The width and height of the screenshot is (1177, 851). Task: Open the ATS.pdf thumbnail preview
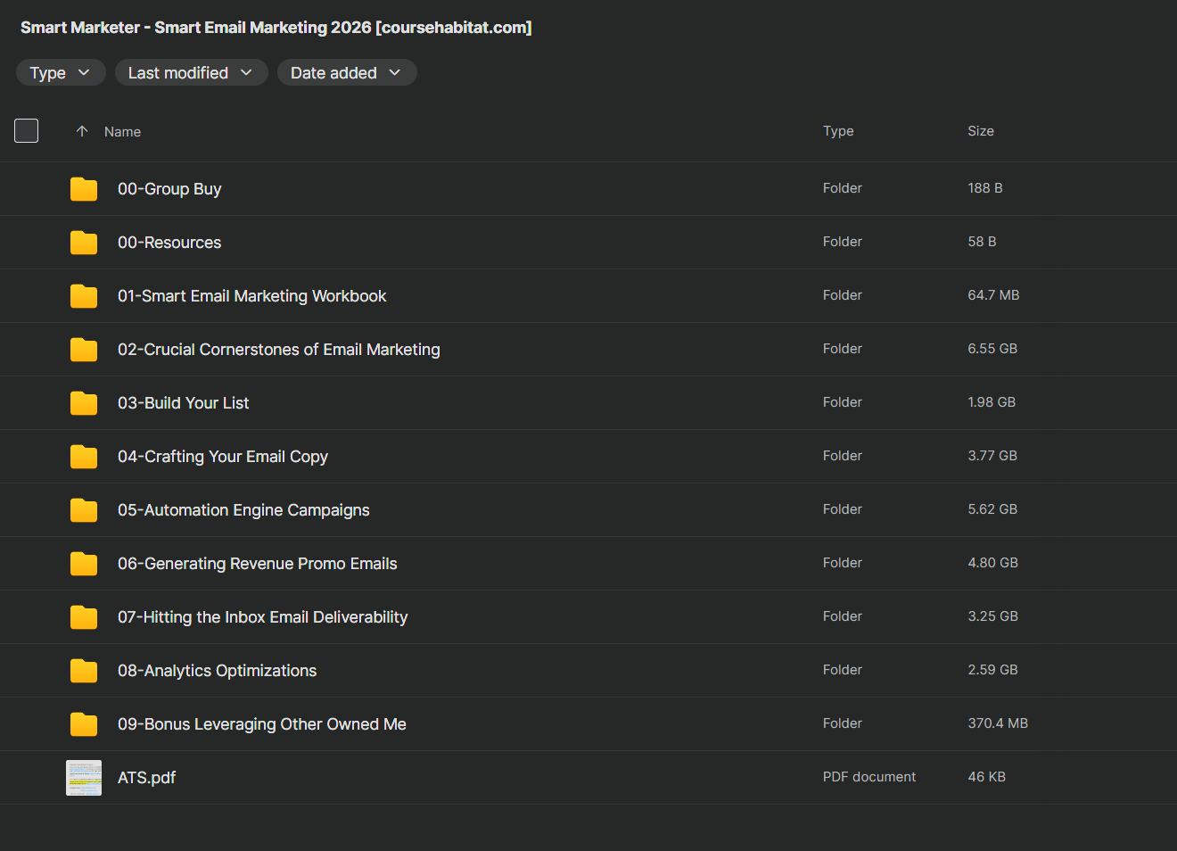click(x=84, y=778)
